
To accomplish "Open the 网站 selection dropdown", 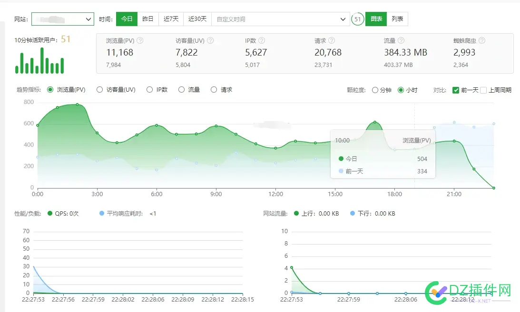I will tap(63, 19).
